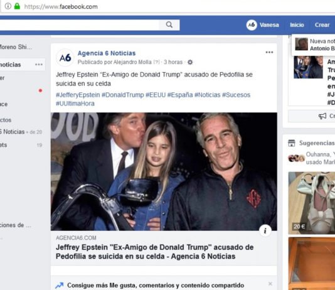Open Agencia 6 Noticias page name link

point(107,53)
